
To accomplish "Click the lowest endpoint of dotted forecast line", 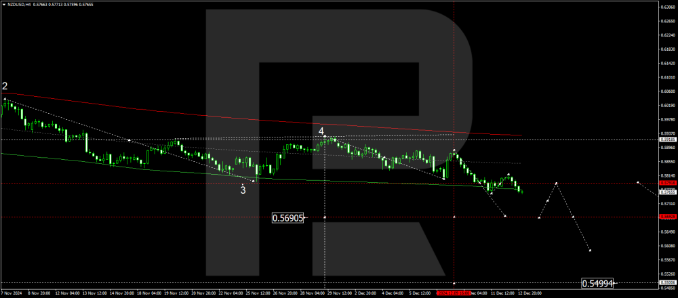I will 591,251.
